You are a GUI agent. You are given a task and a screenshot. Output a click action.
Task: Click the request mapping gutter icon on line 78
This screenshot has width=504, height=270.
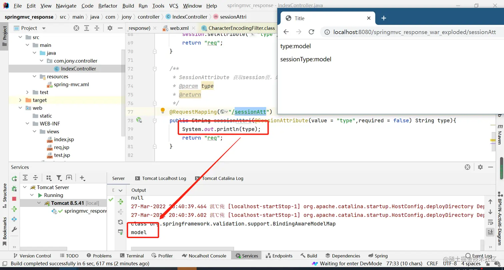(x=139, y=120)
